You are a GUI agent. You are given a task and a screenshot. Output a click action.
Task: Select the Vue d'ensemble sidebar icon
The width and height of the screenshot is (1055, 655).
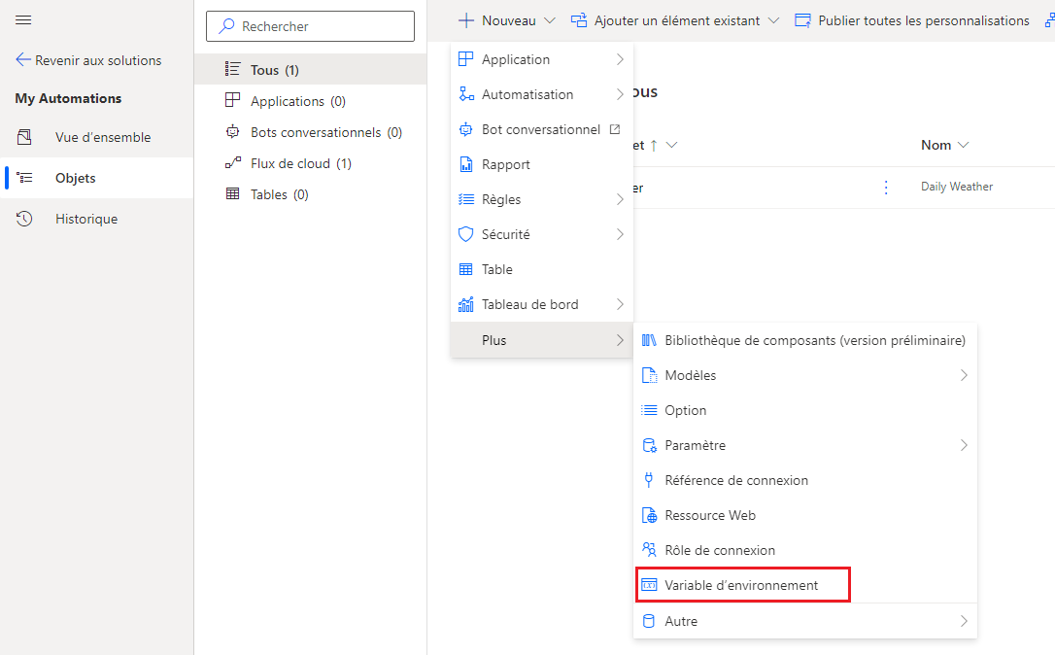click(x=24, y=137)
